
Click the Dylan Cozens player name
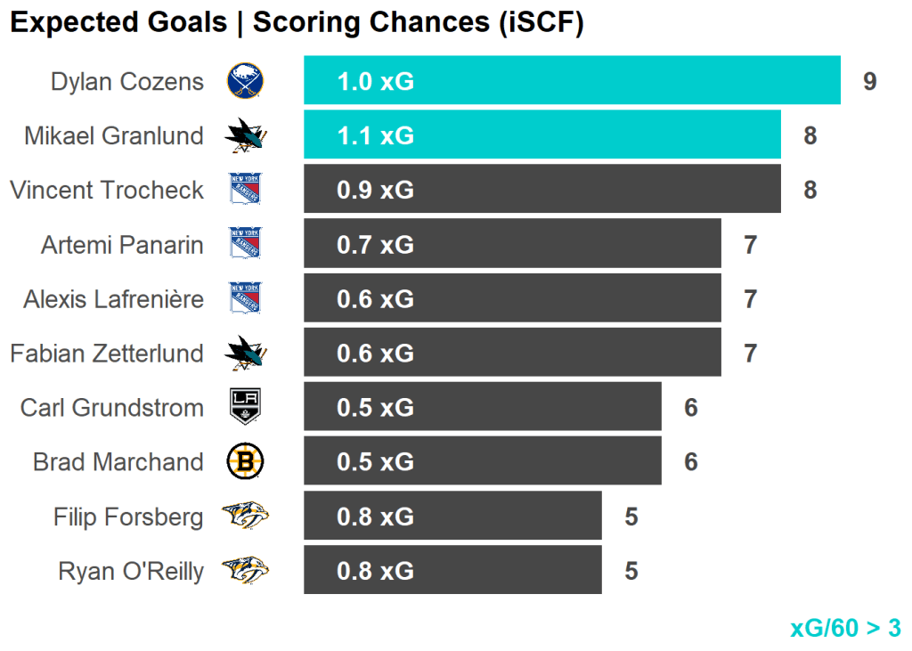127,82
